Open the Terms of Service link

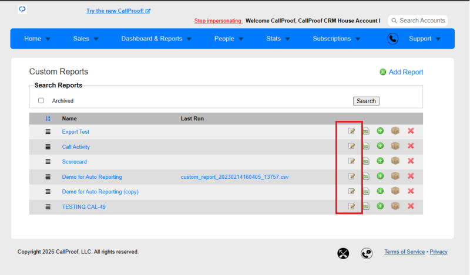[404, 252]
